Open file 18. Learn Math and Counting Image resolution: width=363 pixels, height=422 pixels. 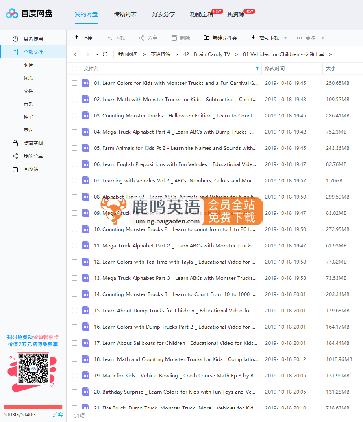tap(176, 359)
